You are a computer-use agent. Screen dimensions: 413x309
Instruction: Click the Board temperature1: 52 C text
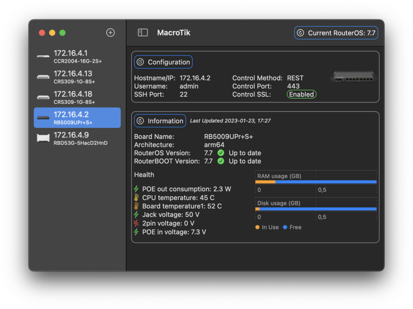(x=182, y=206)
